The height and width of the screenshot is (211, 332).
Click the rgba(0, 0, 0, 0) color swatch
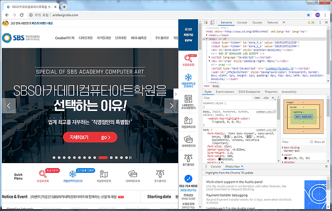213,122
